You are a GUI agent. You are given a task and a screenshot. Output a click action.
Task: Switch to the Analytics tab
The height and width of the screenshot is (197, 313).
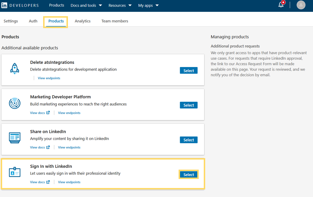(x=82, y=21)
